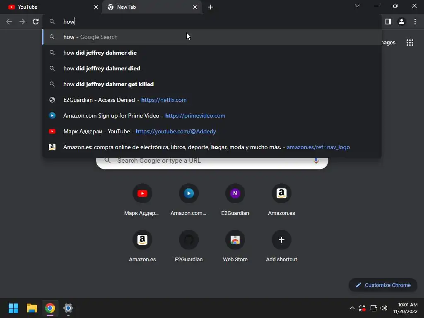Click in the address bar containing 'how'
The height and width of the screenshot is (318, 424).
(212, 22)
